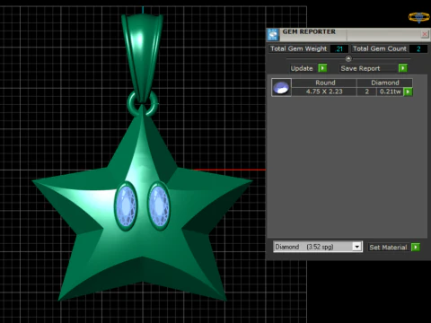431x323 pixels.
Task: Click the GEM REPORTER title bar
Action: tap(347, 34)
